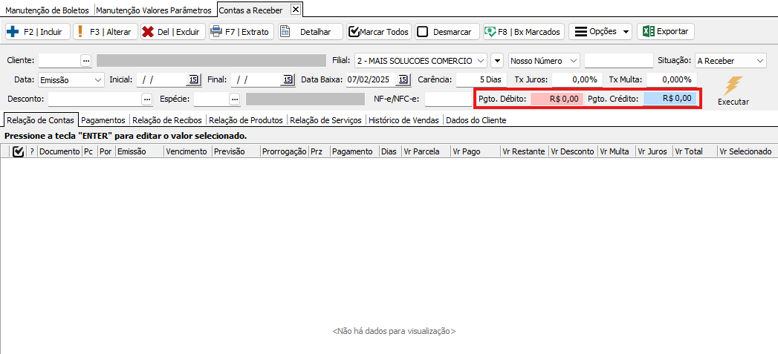This screenshot has width=778, height=354.
Task: Click the pink Pgto. Débito value field
Action: (x=557, y=98)
